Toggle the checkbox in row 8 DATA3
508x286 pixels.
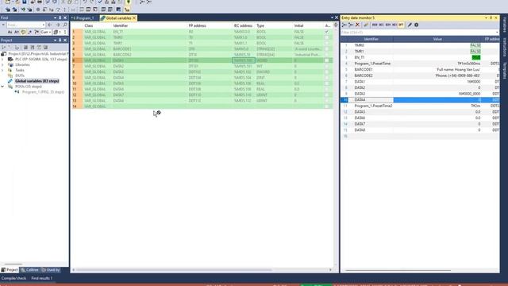(x=326, y=72)
